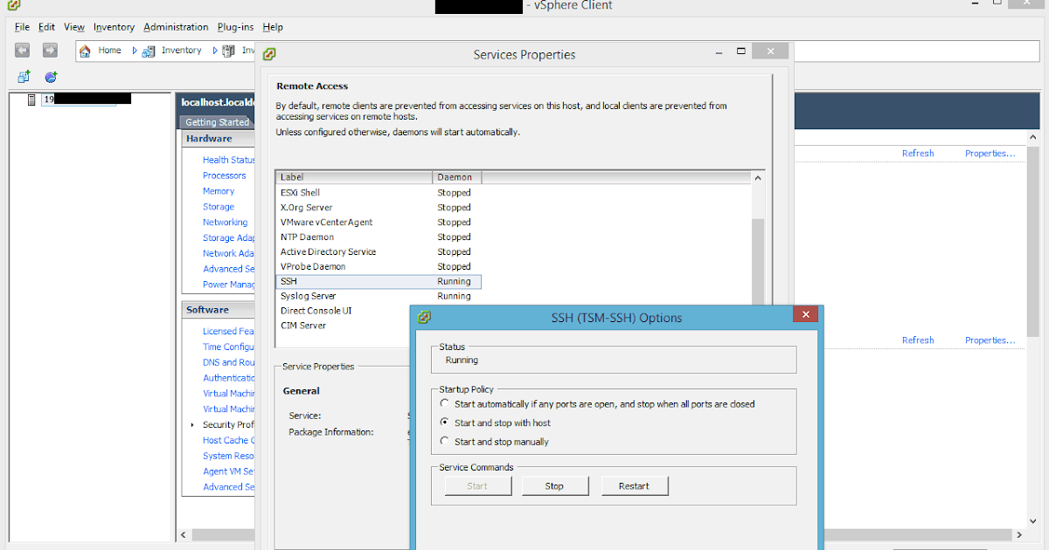Select the CIM Server service row
The height and width of the screenshot is (550, 1049).
(x=343, y=326)
